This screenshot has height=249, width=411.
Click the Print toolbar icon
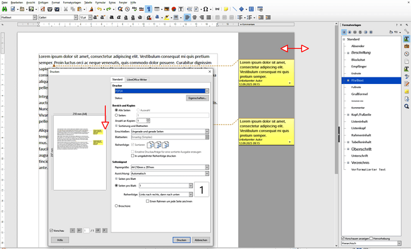pyautogui.click(x=49, y=9)
